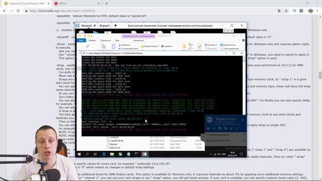Click the Средства работы с приложениями tab
Viewport: 322px width, 181px height.
(138, 36)
